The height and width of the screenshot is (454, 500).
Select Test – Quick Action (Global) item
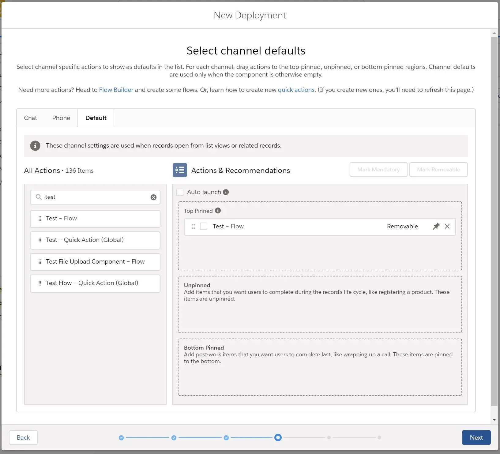pos(95,240)
